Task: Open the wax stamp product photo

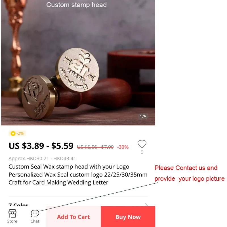Action: click(78, 62)
